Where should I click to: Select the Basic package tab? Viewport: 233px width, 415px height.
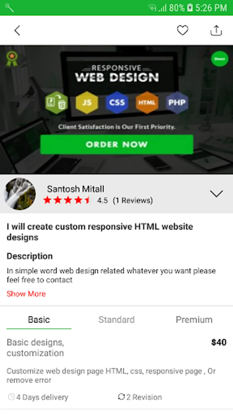click(x=39, y=320)
